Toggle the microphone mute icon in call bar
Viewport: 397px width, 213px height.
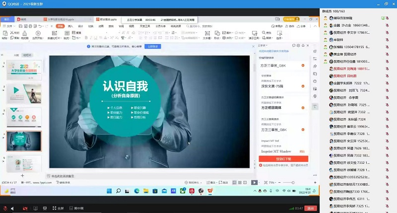[5, 208]
